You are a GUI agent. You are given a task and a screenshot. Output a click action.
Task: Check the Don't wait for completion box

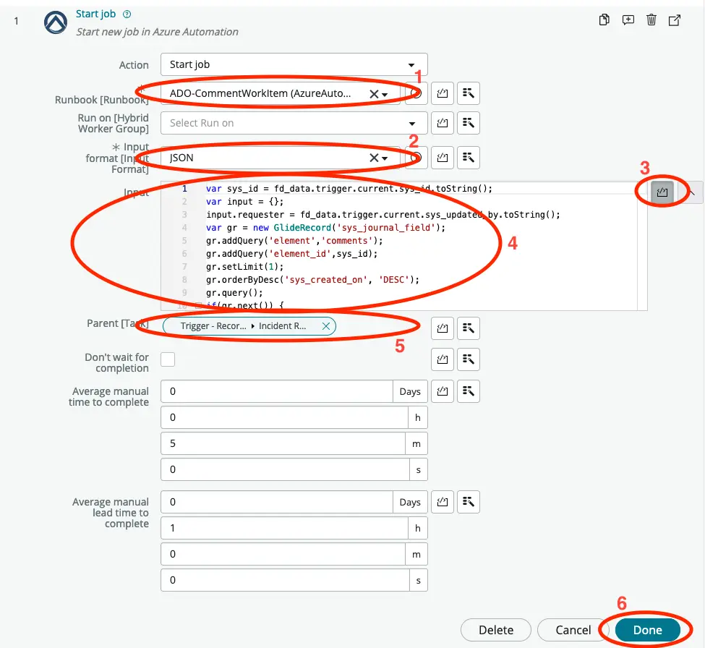pyautogui.click(x=168, y=359)
